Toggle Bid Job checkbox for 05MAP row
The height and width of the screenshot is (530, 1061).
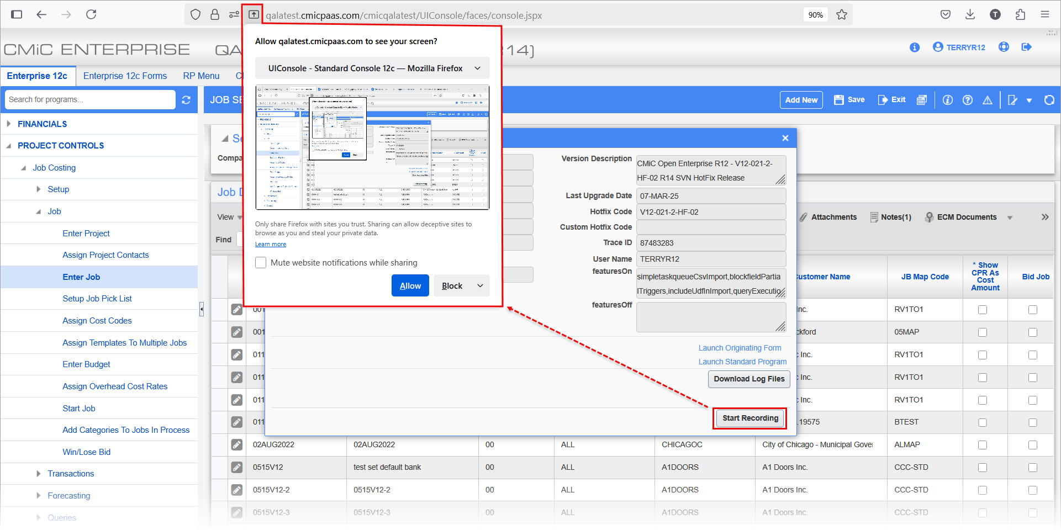click(1033, 332)
